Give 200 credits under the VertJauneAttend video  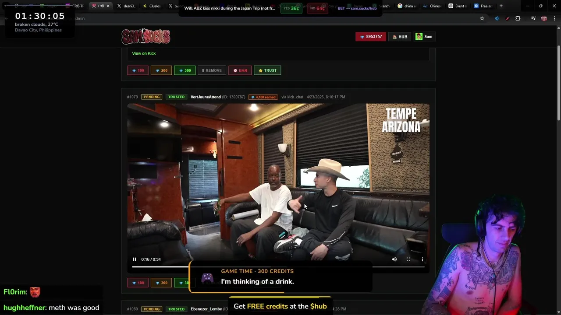[x=161, y=283]
